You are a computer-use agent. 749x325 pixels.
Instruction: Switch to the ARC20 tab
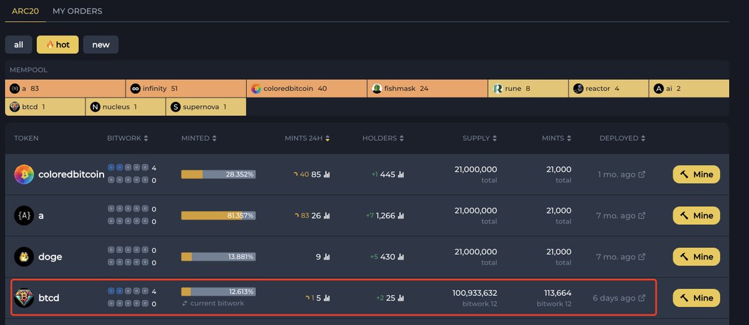click(x=26, y=11)
